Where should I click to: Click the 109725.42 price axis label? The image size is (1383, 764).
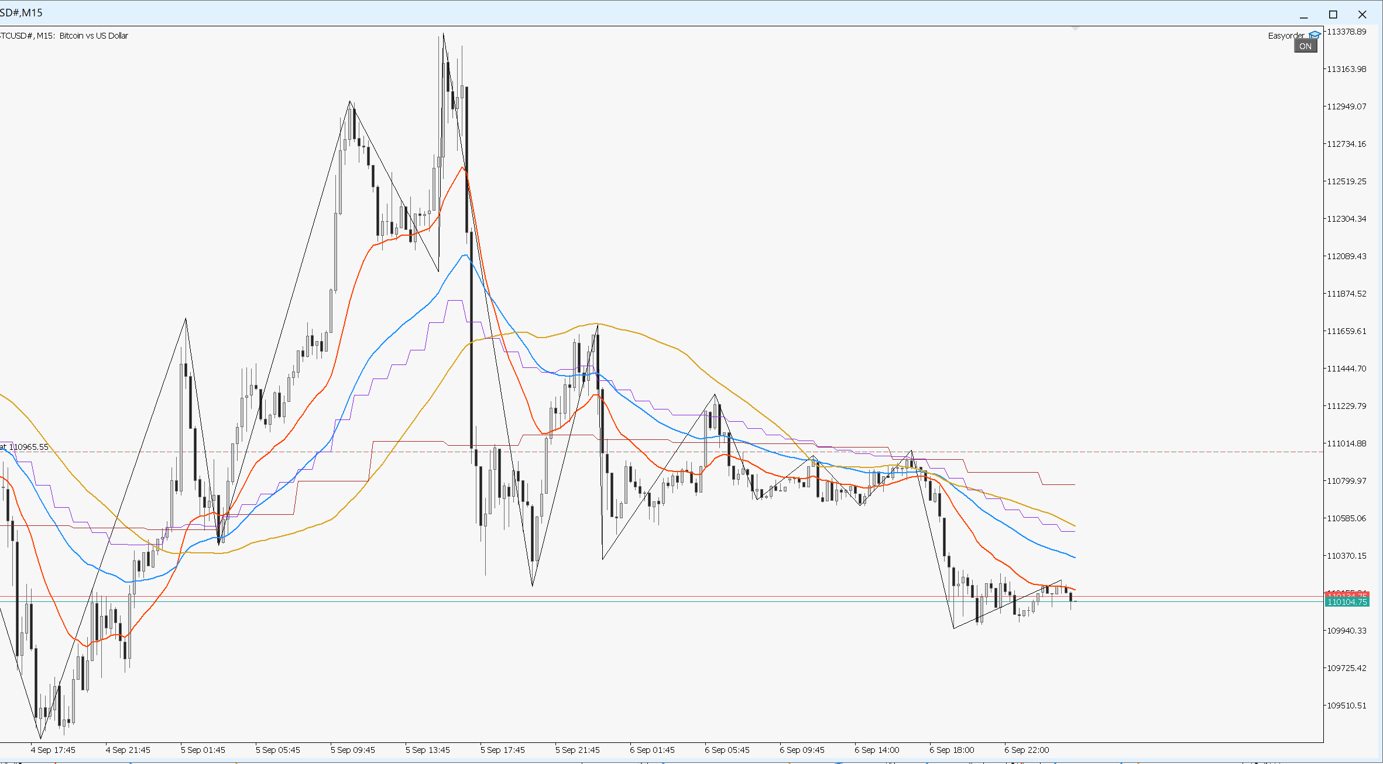tap(1346, 668)
